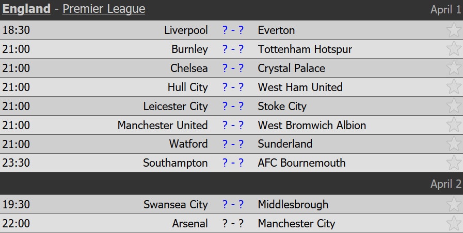View Manchester United match score link

[233, 126]
